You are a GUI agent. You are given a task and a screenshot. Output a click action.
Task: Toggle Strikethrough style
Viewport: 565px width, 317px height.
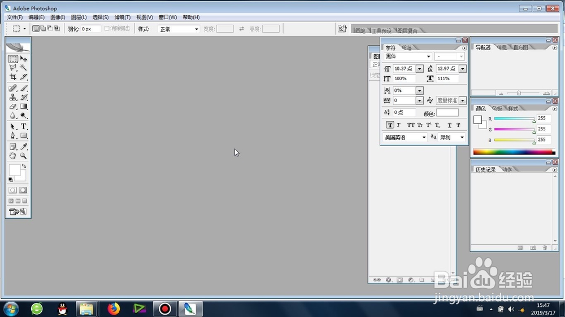point(458,125)
